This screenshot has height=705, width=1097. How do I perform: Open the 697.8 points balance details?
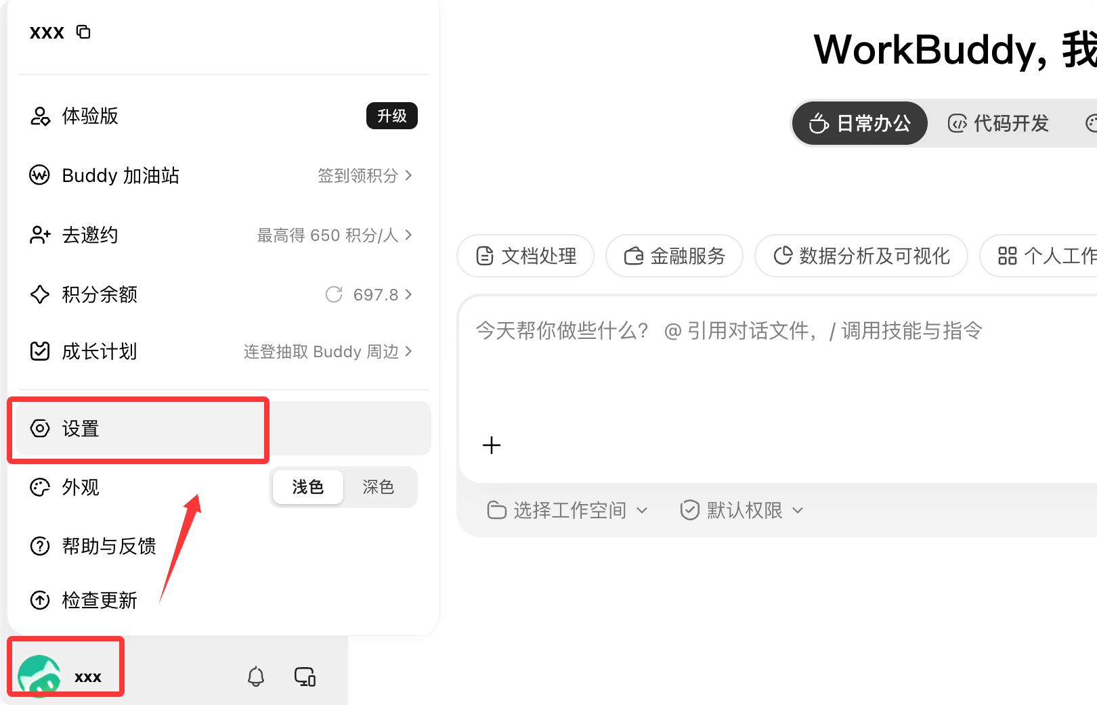[383, 295]
